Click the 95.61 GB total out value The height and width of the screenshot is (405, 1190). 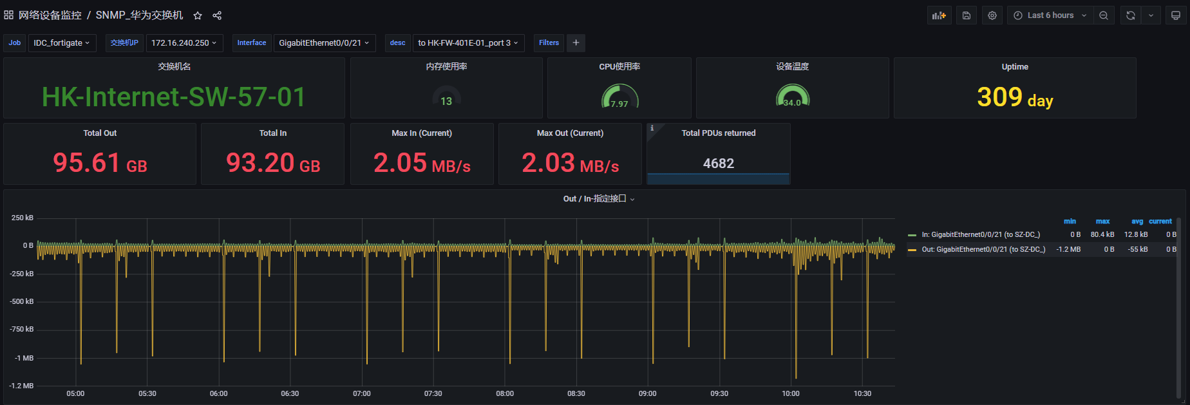coord(100,163)
